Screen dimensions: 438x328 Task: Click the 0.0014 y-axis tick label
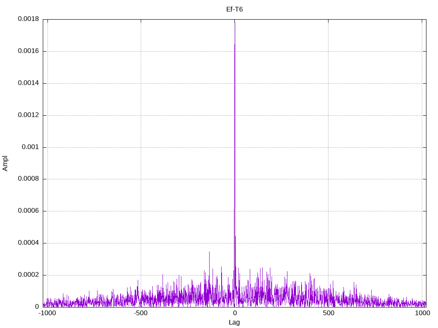pos(29,83)
